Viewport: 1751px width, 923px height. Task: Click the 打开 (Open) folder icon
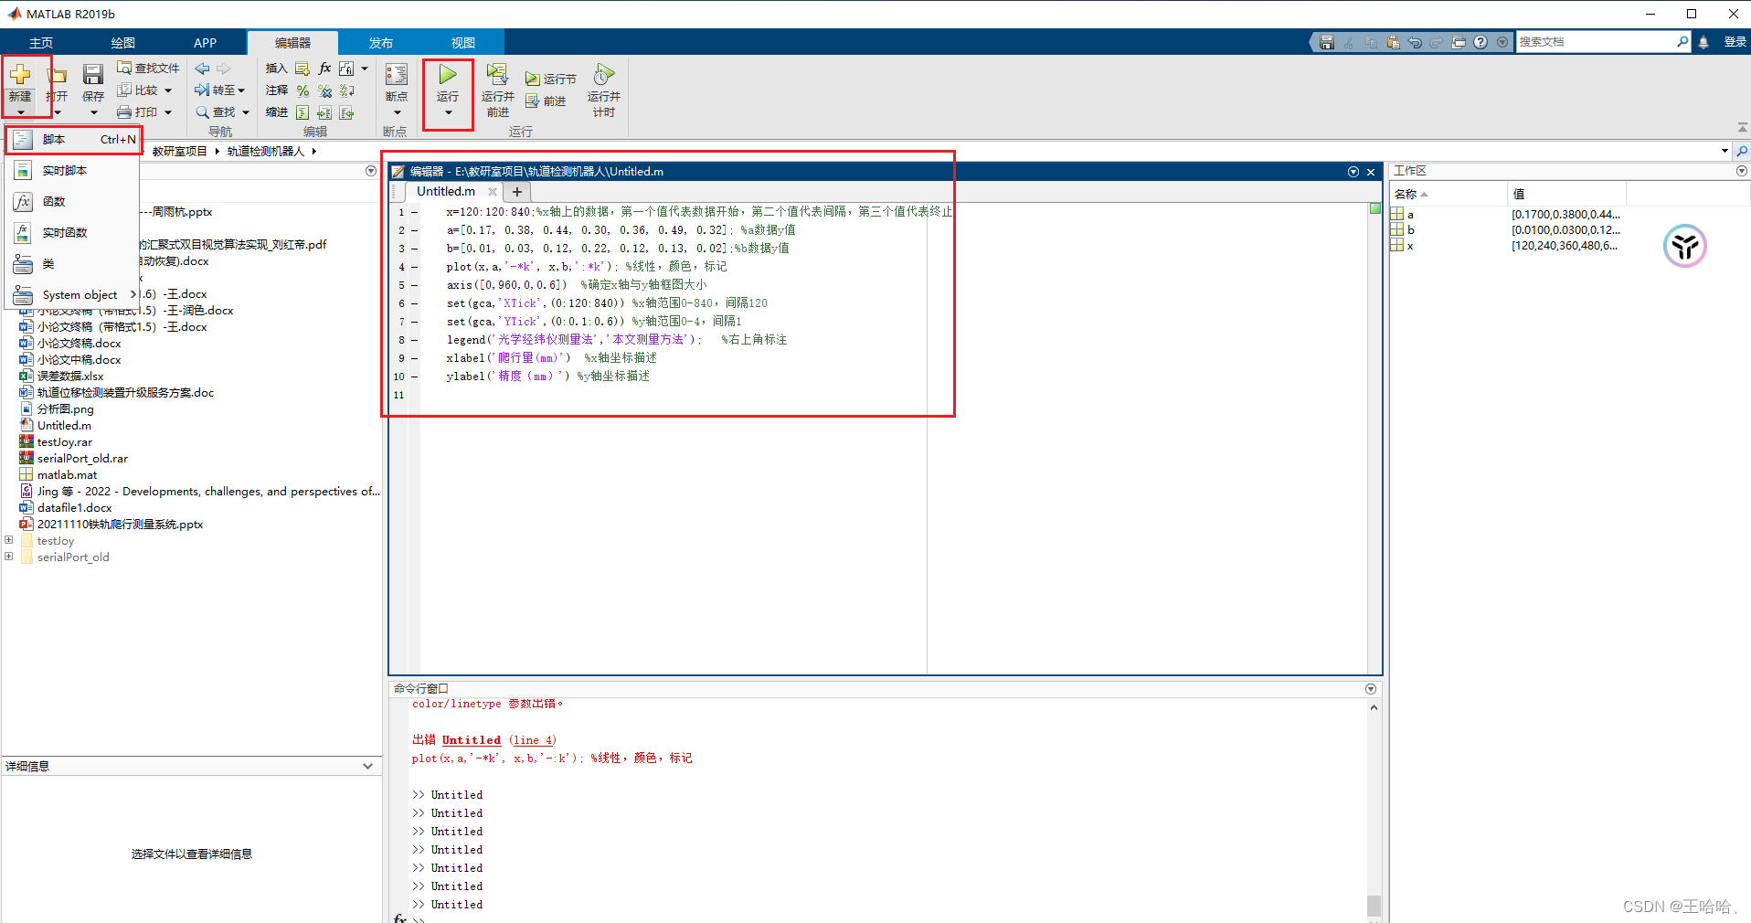(x=58, y=75)
